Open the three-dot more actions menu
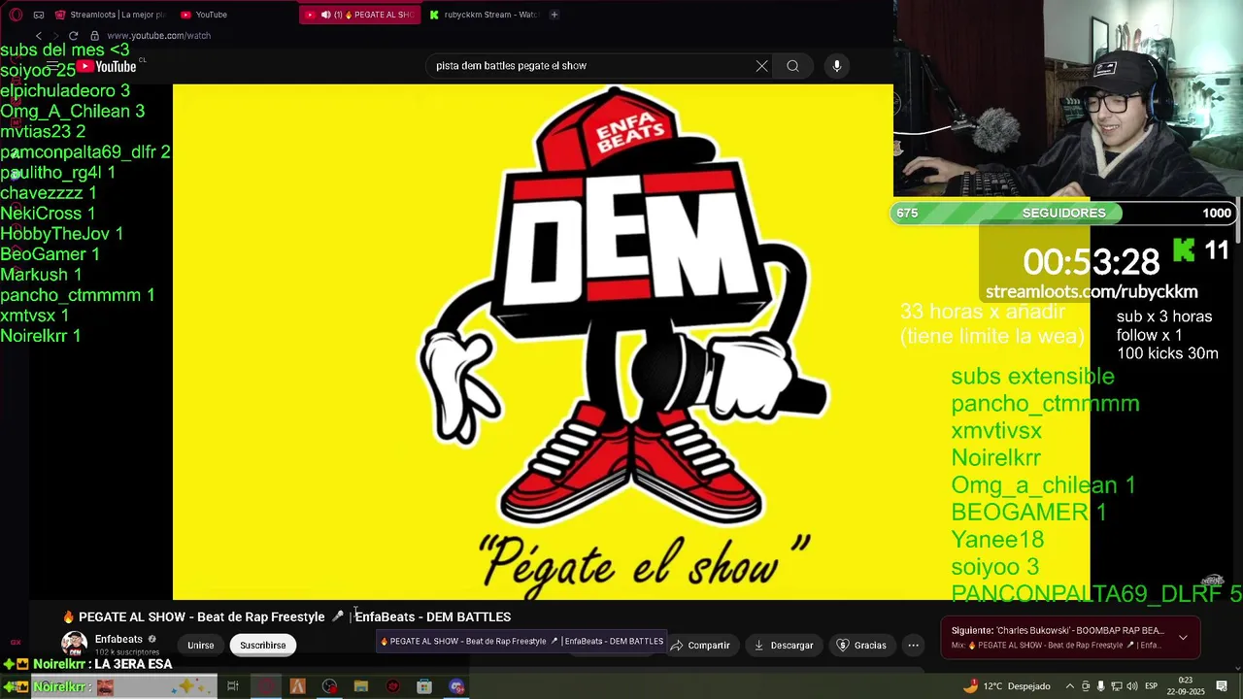 tap(913, 646)
